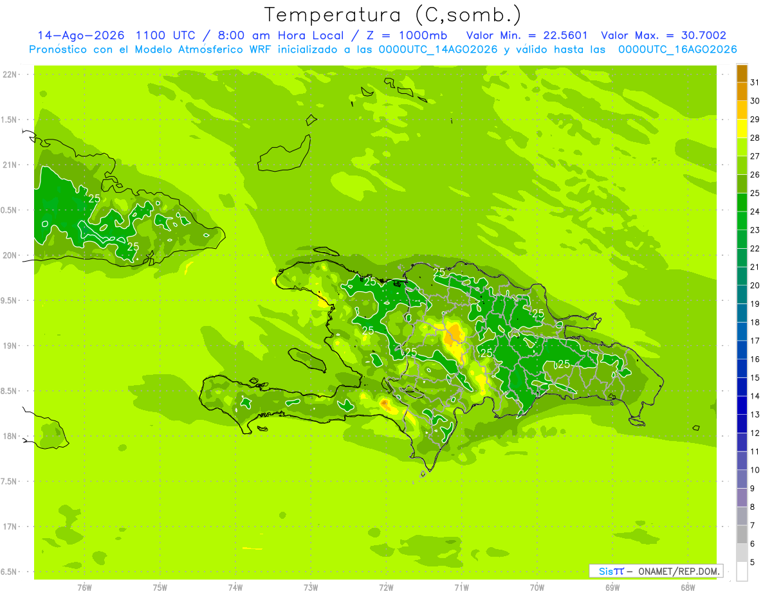The image size is (772, 596).
Task: Click the '76W' longitude axis label
Action: pyautogui.click(x=84, y=587)
